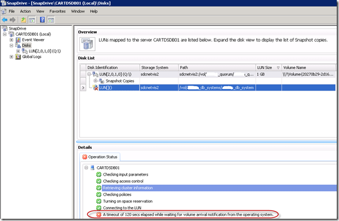
Task: Click green check beside Checking input parameters
Action: tap(98, 175)
